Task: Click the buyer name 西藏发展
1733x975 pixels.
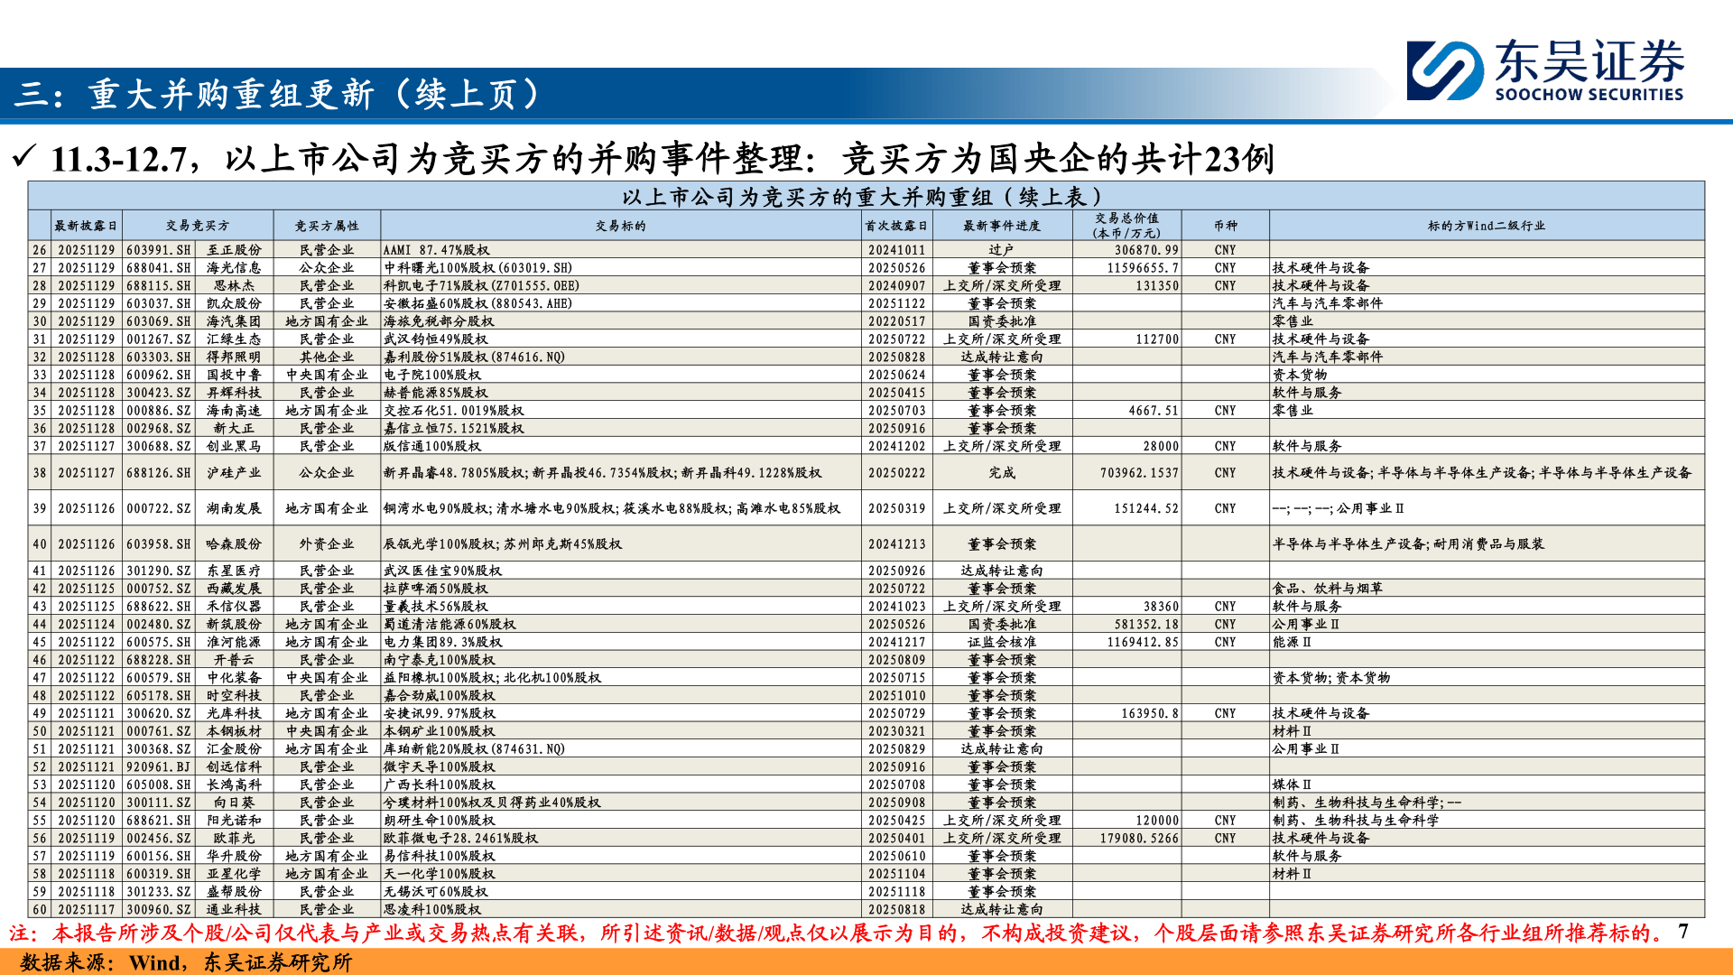Action: coord(234,589)
